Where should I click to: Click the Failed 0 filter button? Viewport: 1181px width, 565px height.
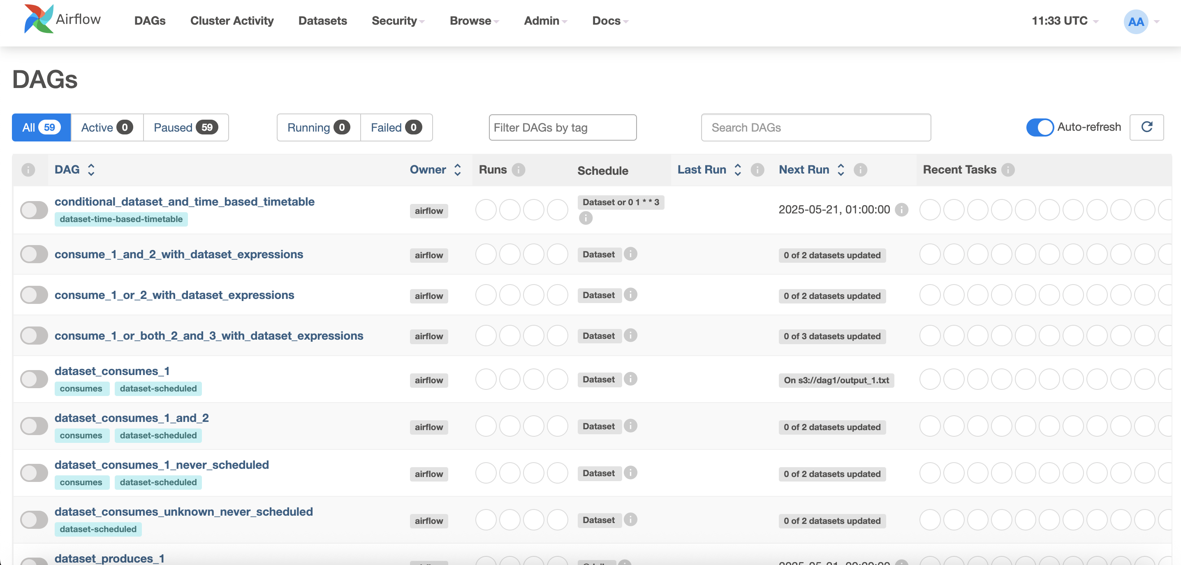[x=396, y=127]
